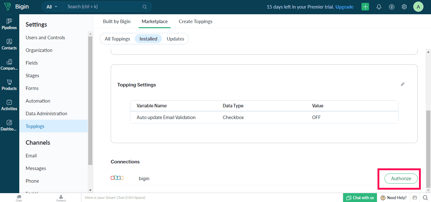Click the colorful connection logo beside bigin
431x202 pixels.
click(117, 178)
